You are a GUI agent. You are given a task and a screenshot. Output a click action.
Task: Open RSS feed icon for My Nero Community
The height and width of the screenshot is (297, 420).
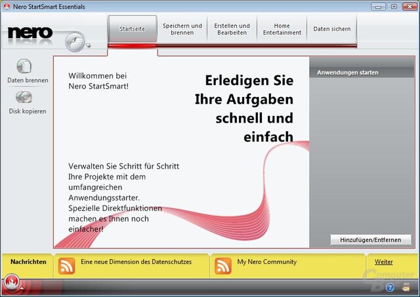(223, 266)
